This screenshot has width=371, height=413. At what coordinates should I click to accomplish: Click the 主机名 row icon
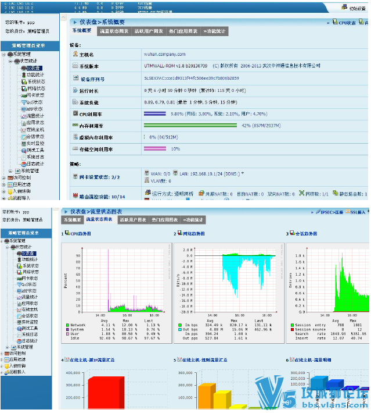tap(75, 54)
